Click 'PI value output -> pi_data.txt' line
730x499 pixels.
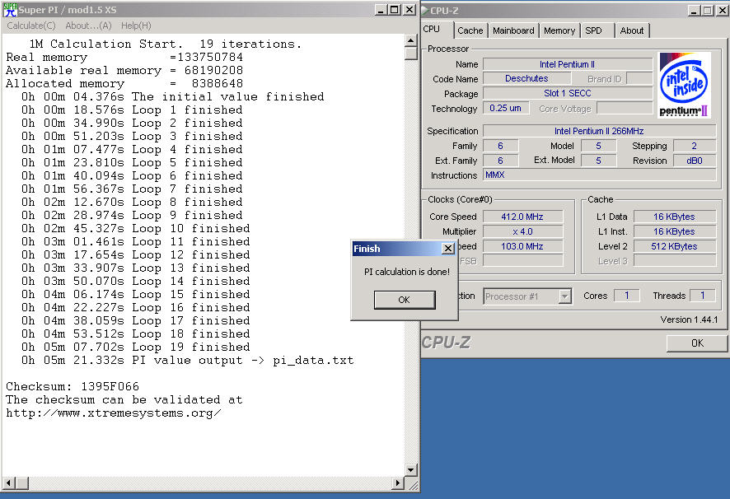click(x=188, y=361)
